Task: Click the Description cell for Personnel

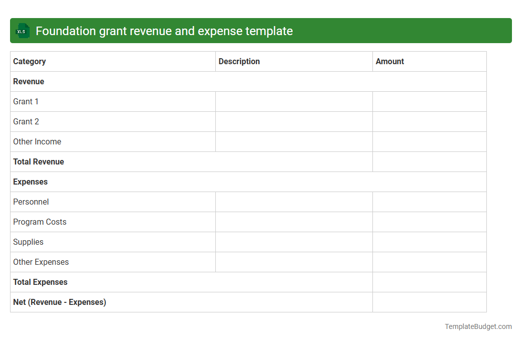Action: tap(294, 202)
